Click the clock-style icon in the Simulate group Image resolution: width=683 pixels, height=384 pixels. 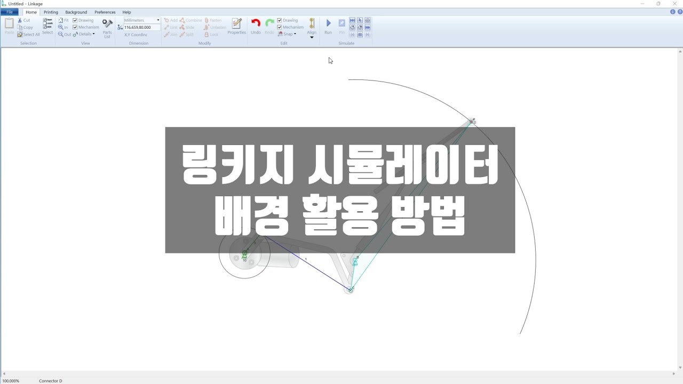point(368,20)
